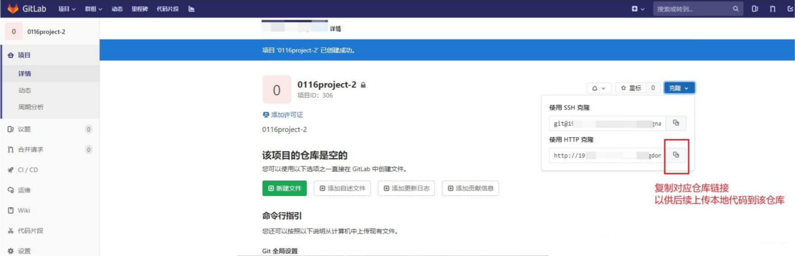Click the 该项目的仓库是空的 heading
Image resolution: width=795 pixels, height=256 pixels.
305,155
